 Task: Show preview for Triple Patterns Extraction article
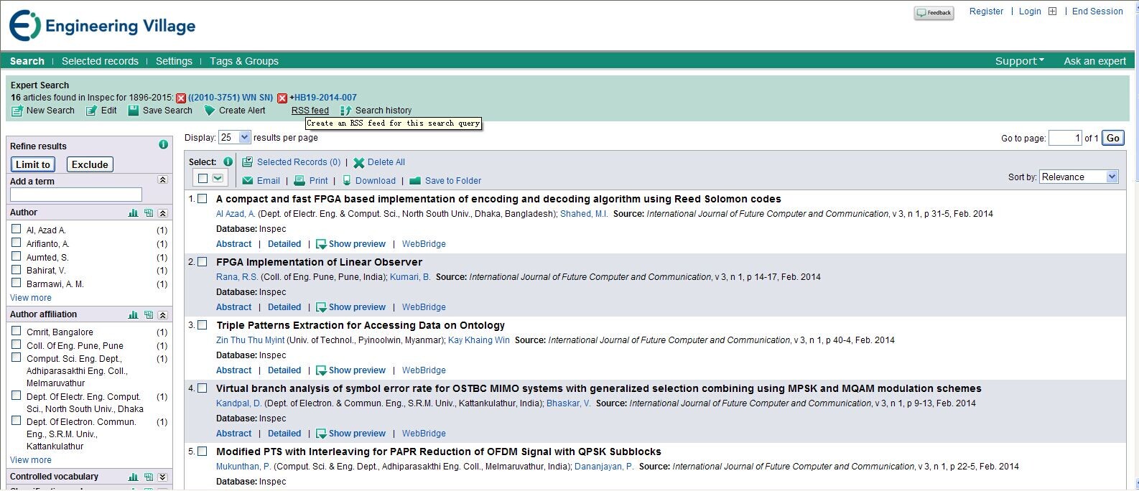(350, 370)
